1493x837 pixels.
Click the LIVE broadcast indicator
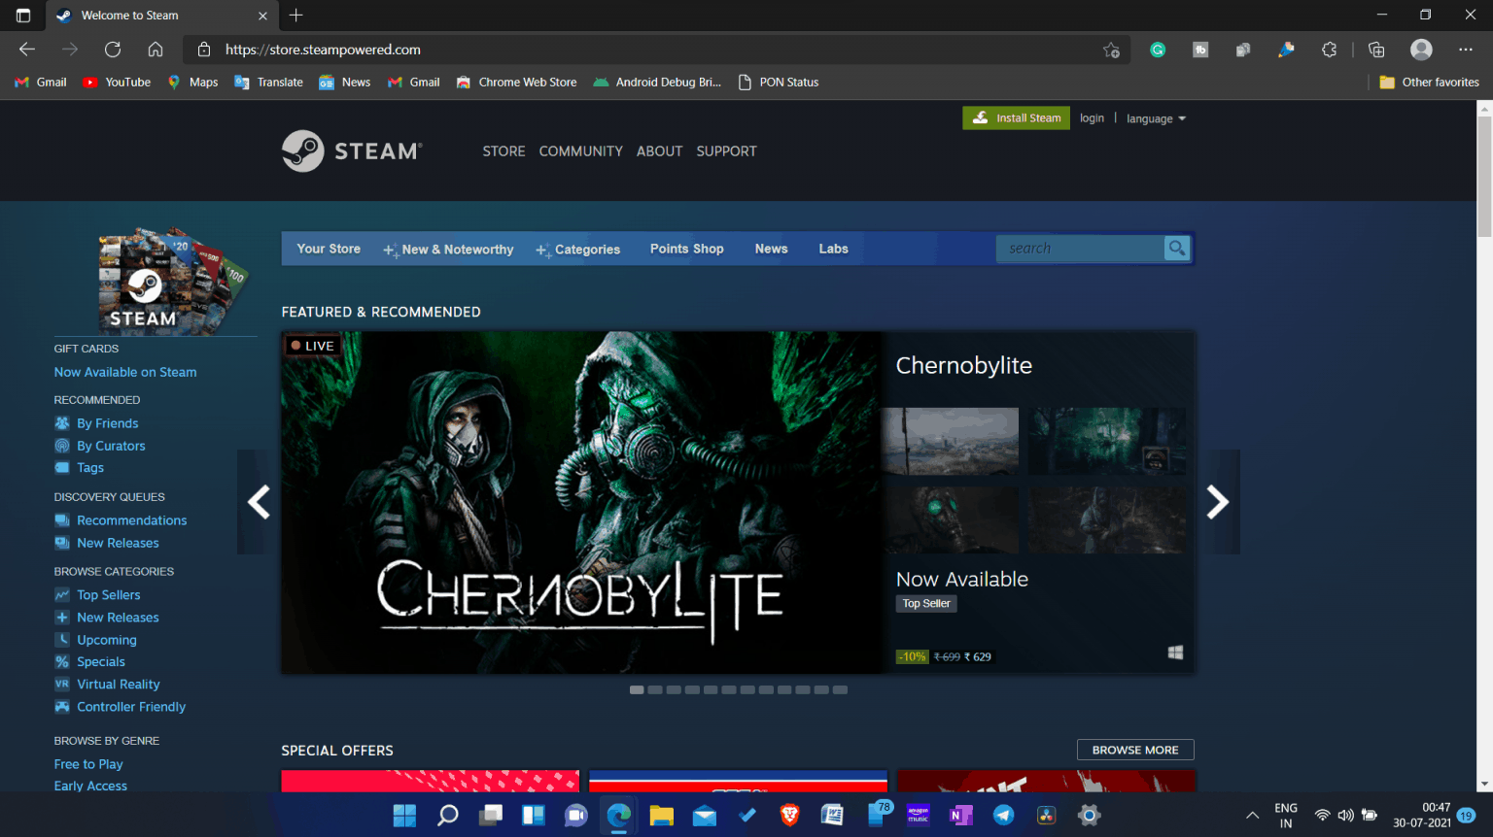tap(312, 345)
